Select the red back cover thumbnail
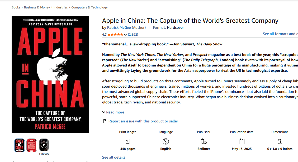298x162 pixels. click(32, 145)
